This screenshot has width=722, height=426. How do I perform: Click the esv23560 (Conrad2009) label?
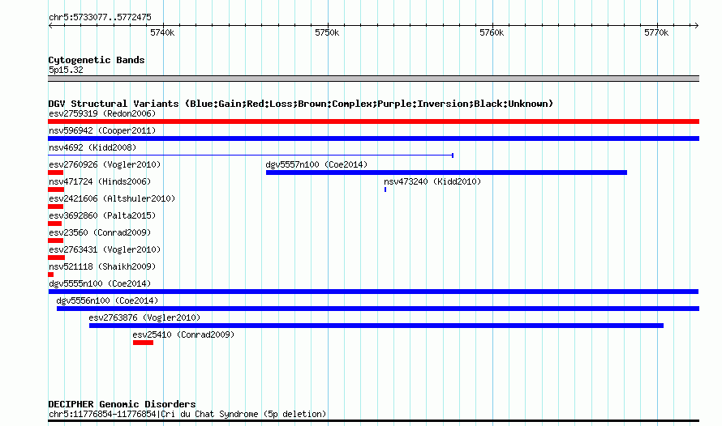point(100,232)
